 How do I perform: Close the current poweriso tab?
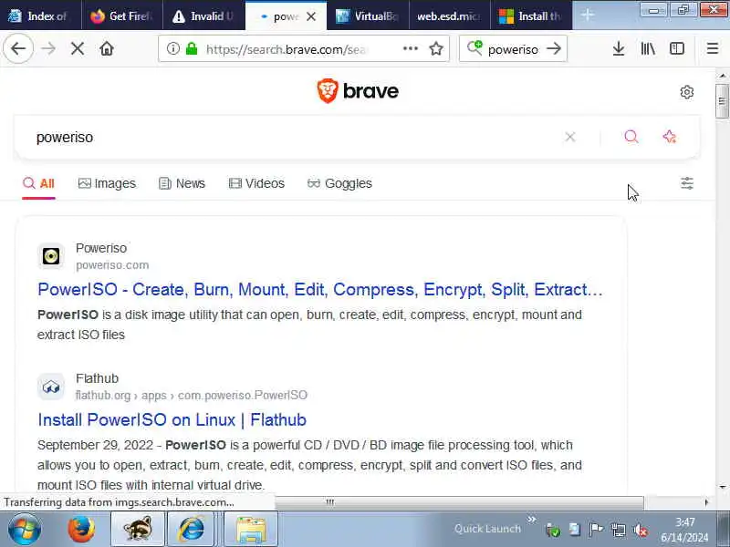pos(311,16)
